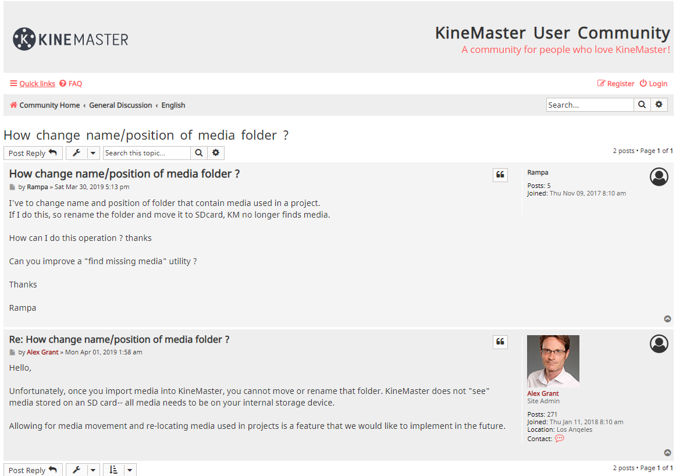The width and height of the screenshot is (676, 476).
Task: Open Alex Grant name link under photo
Action: click(543, 393)
